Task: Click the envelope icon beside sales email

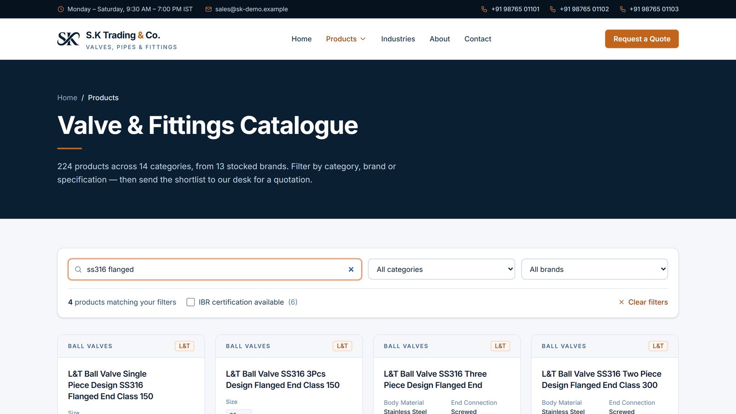Action: tap(208, 9)
